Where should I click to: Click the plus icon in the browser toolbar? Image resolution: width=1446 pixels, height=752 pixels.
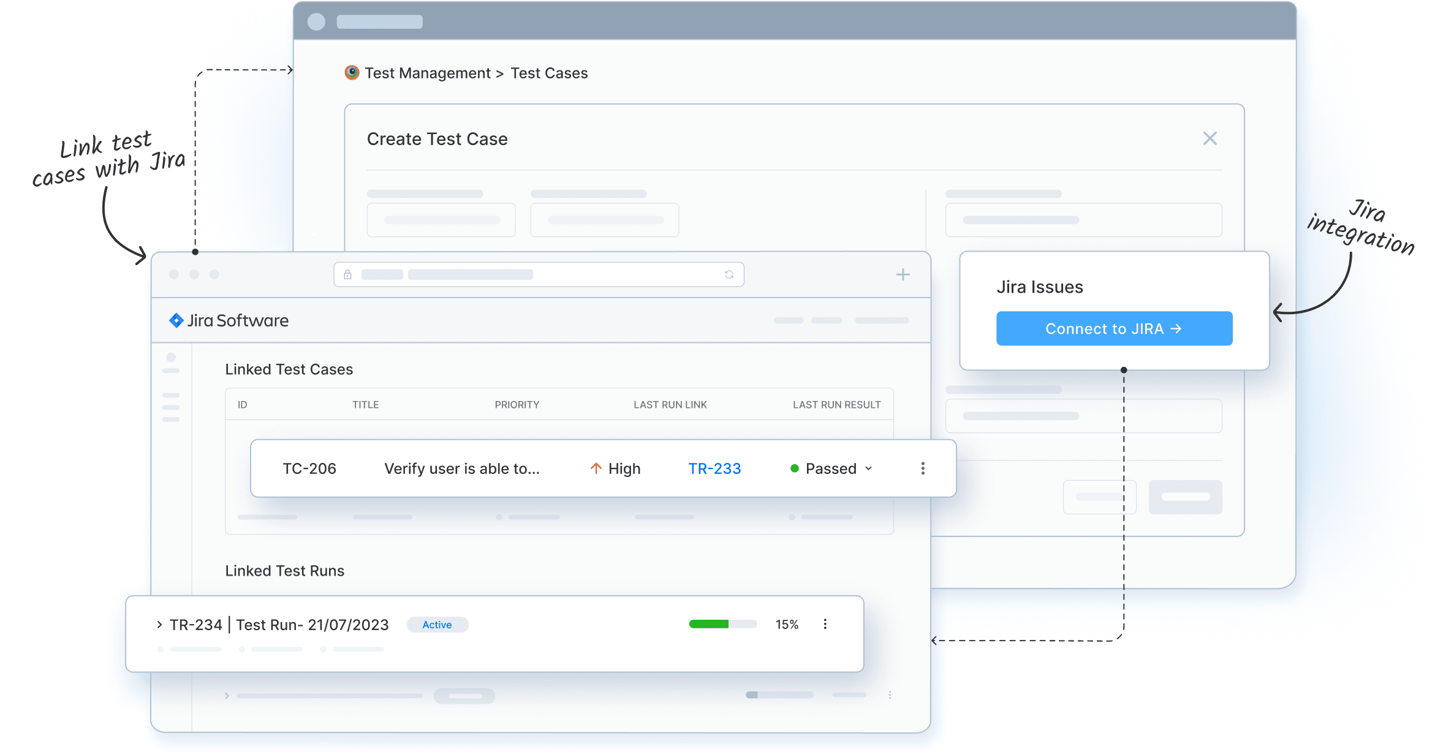[x=903, y=274]
